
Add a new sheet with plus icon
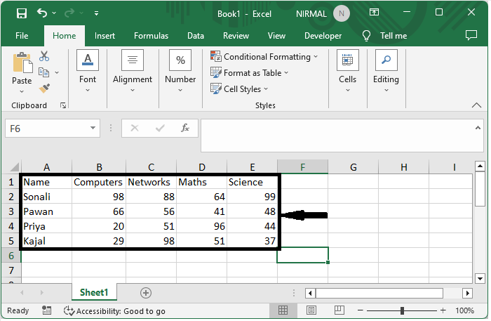tap(146, 292)
